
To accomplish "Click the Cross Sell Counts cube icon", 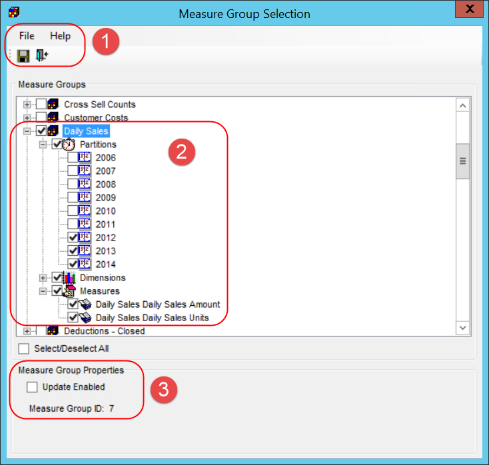I will (x=53, y=105).
